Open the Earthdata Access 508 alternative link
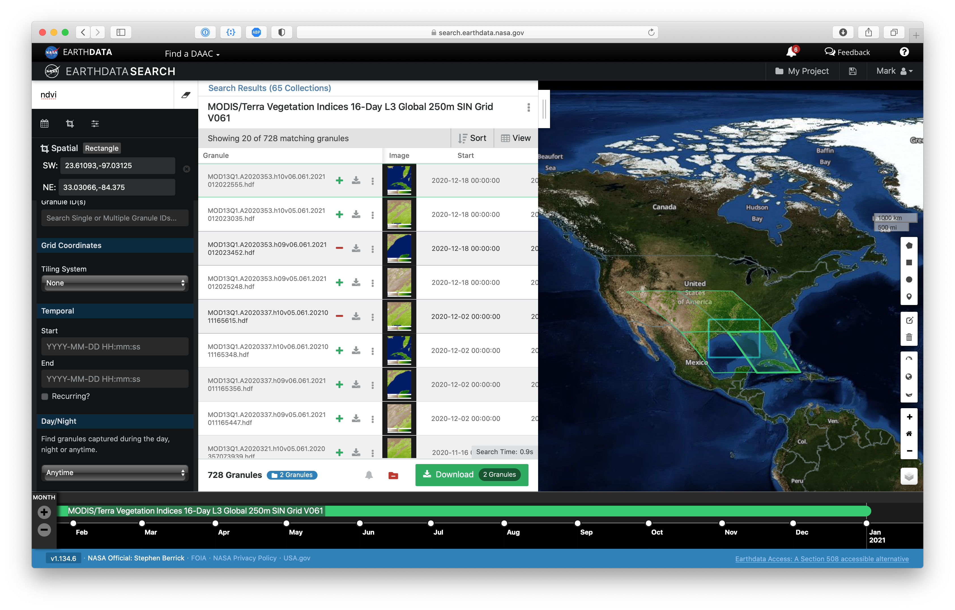Viewport: 955px width, 610px height. (822, 559)
